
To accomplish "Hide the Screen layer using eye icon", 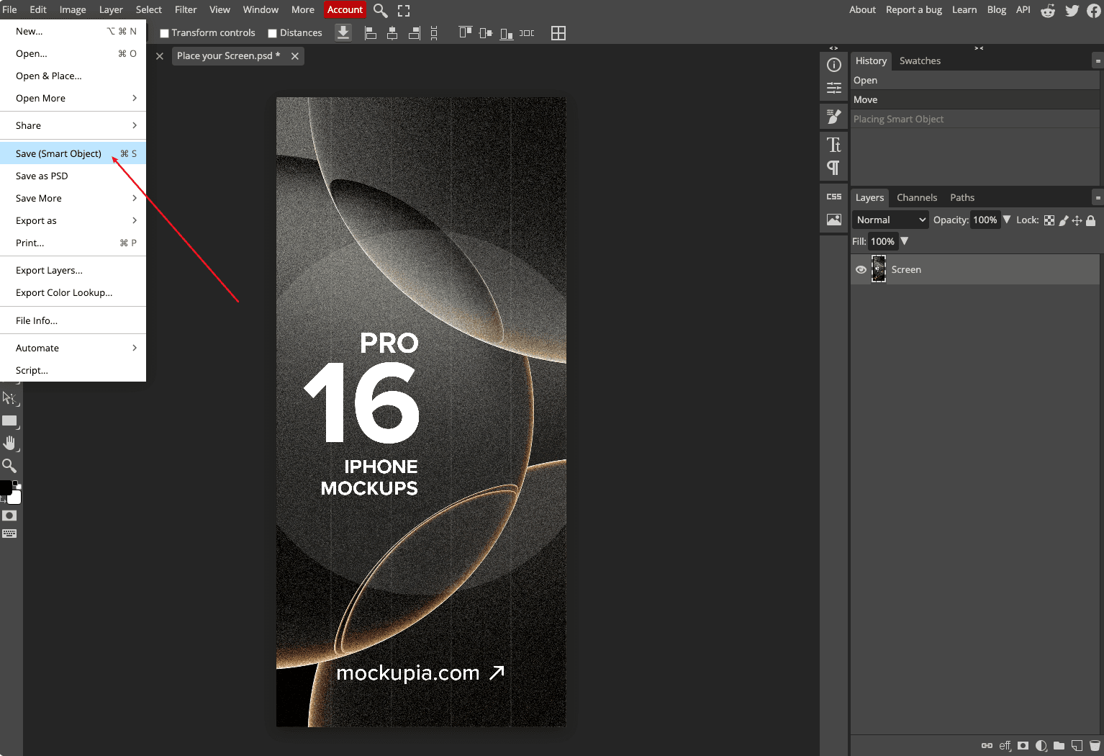I will (861, 270).
